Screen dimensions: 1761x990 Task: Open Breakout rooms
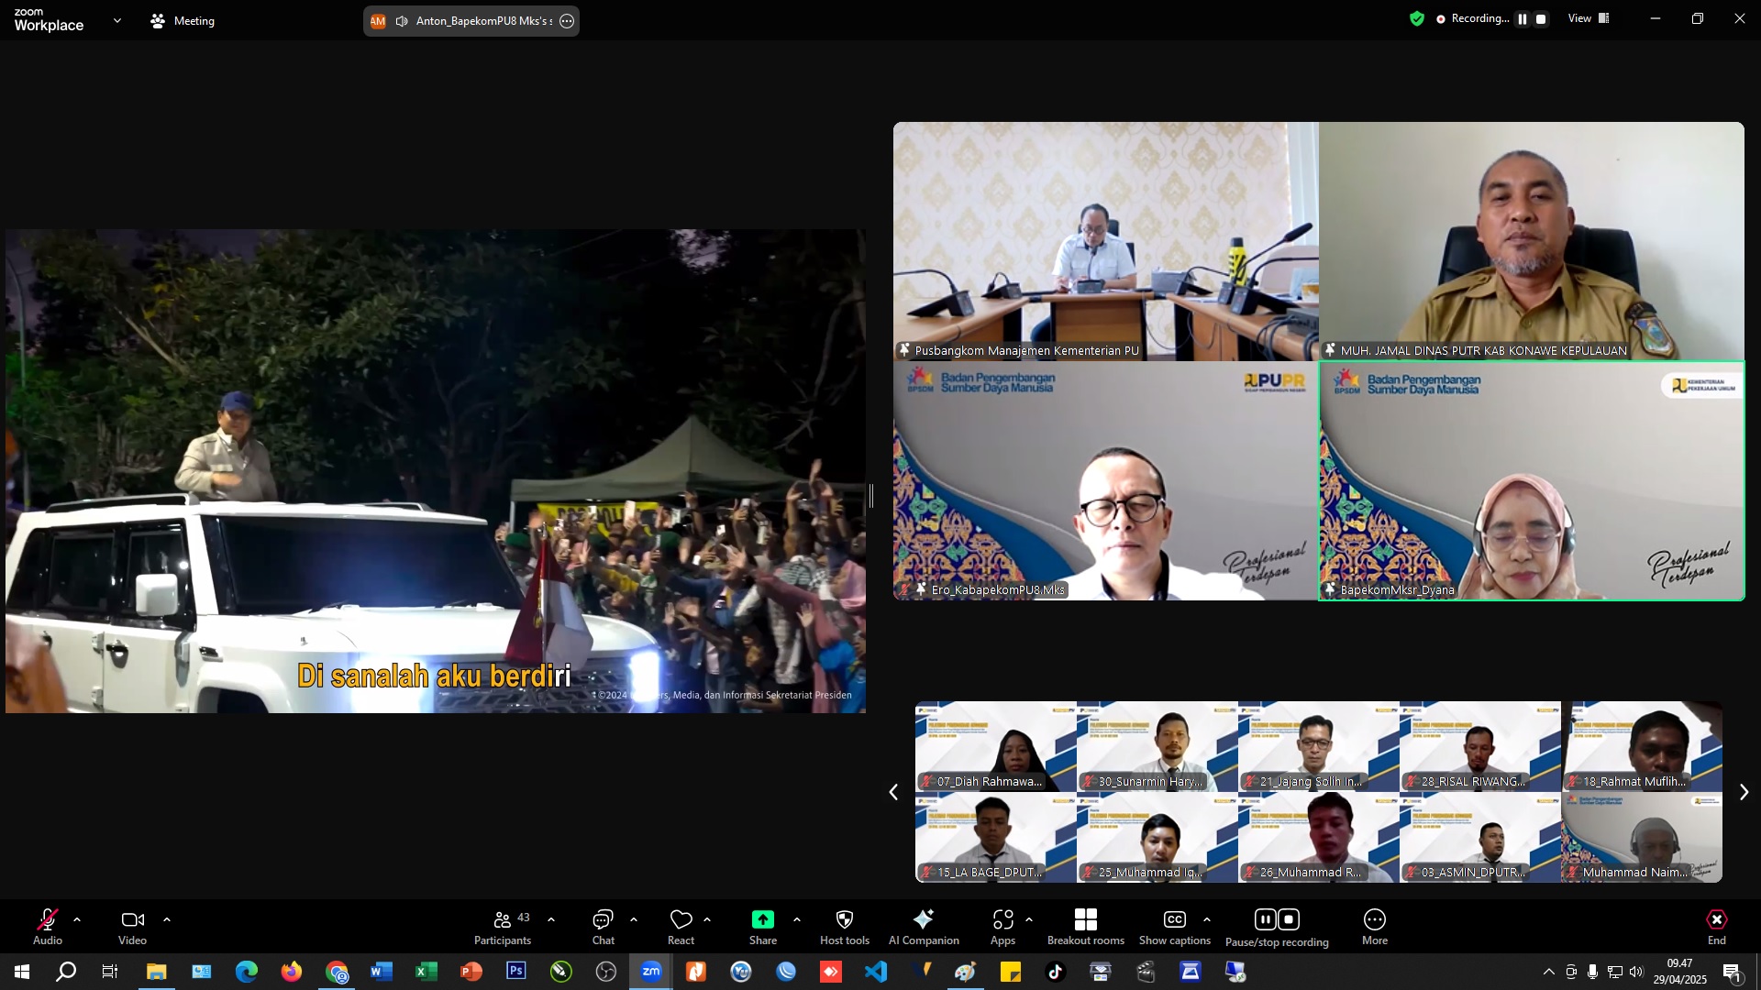click(x=1086, y=926)
